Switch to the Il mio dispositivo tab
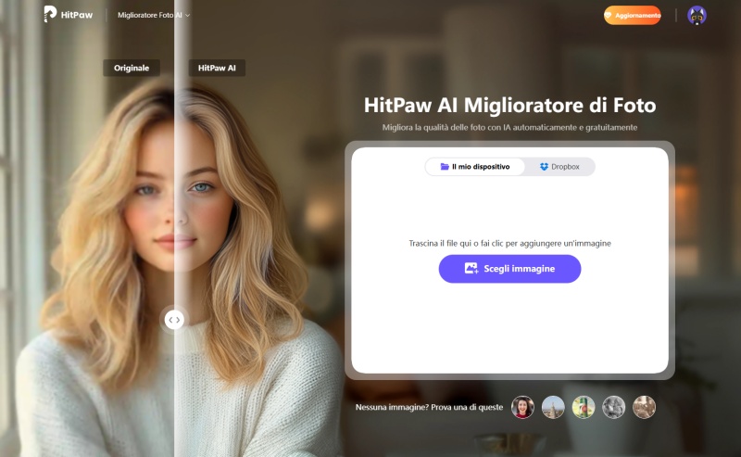741x457 pixels. coord(475,167)
